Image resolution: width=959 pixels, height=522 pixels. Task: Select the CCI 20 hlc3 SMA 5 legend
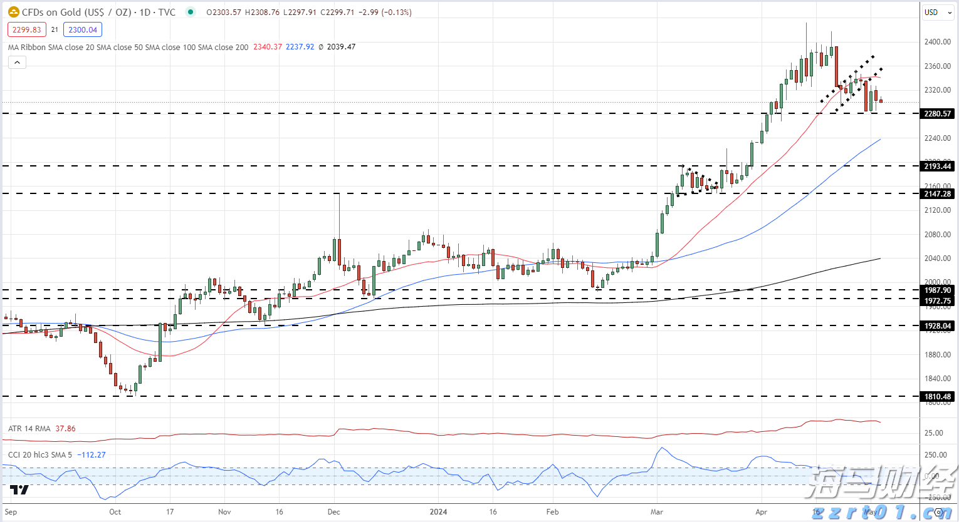(40, 455)
